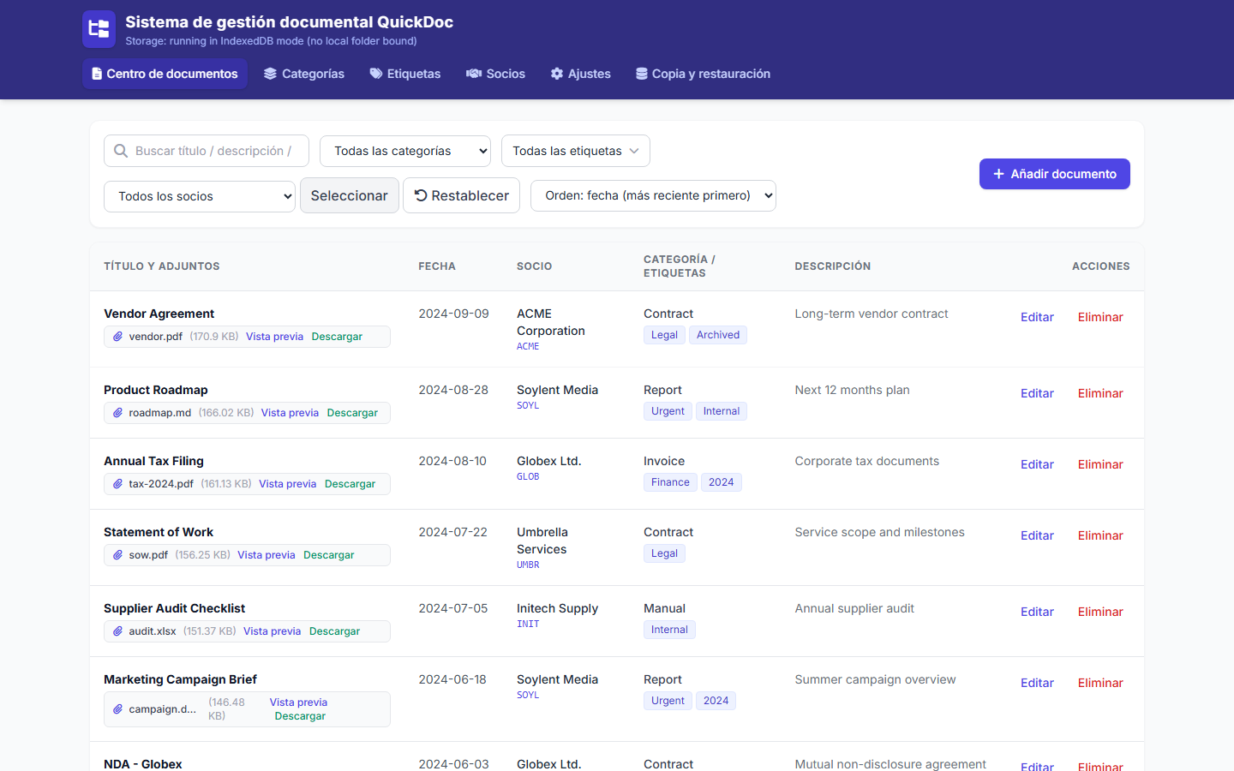
Task: Click the Legal tag on Statement of Work
Action: click(x=664, y=553)
